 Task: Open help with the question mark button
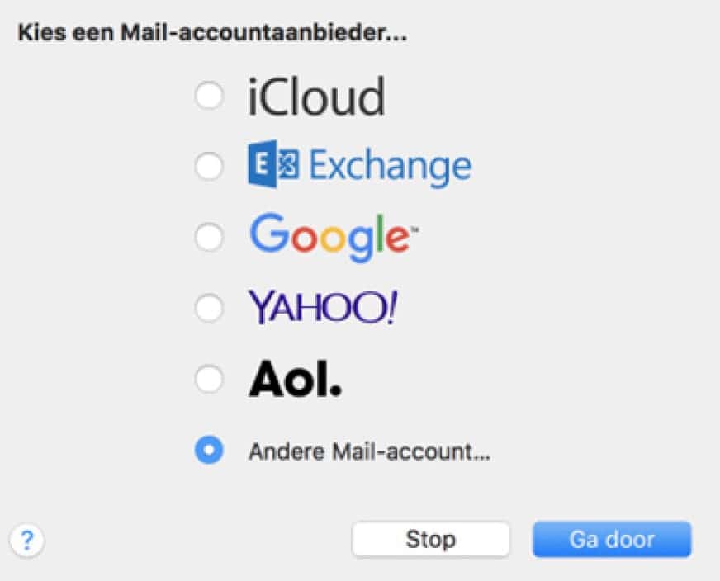(x=27, y=541)
